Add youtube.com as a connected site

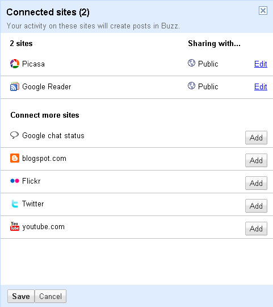tap(256, 229)
